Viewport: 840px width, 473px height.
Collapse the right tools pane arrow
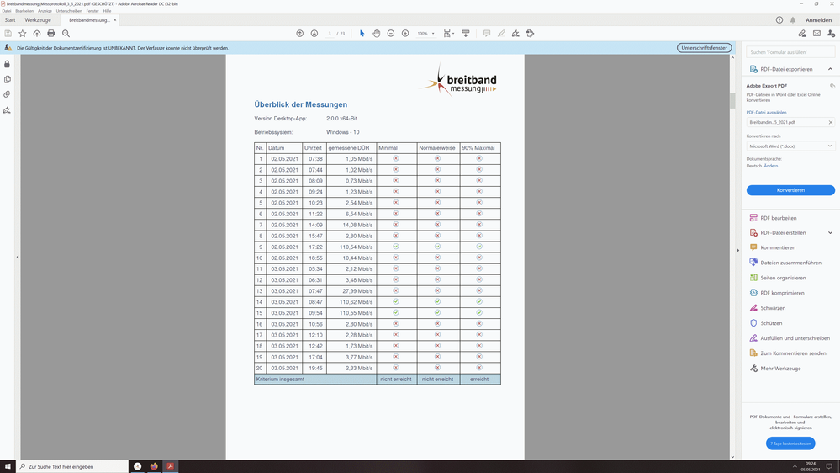[x=737, y=251]
